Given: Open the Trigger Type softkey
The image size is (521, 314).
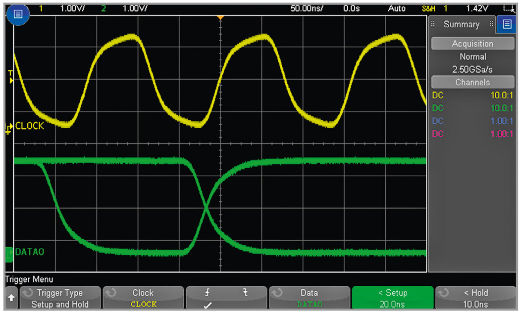Looking at the screenshot, I should 59,299.
